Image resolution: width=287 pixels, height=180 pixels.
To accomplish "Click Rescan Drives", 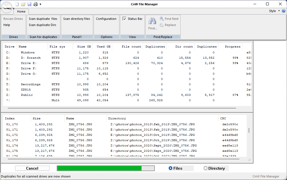I will (13, 19).
